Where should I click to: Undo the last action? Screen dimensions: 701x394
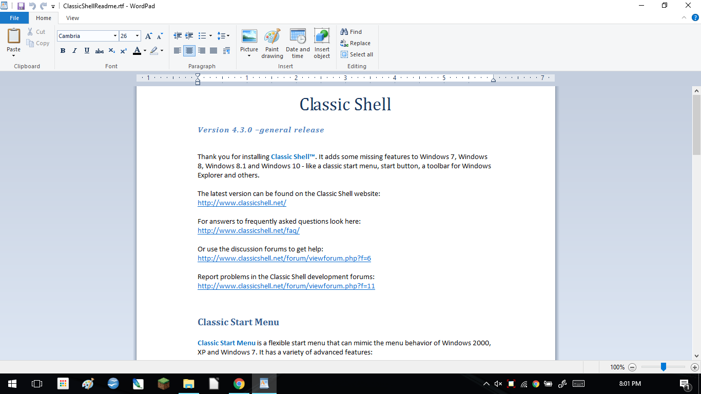tap(32, 6)
